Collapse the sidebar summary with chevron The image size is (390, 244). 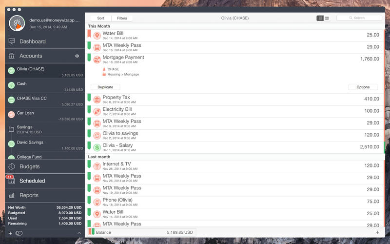click(79, 233)
